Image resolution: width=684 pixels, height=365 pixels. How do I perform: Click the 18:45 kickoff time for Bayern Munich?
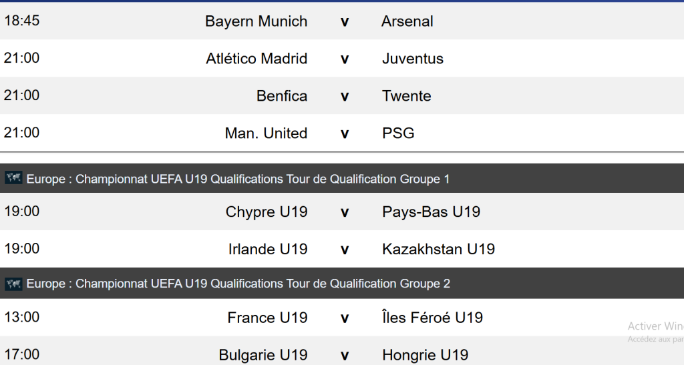point(22,21)
